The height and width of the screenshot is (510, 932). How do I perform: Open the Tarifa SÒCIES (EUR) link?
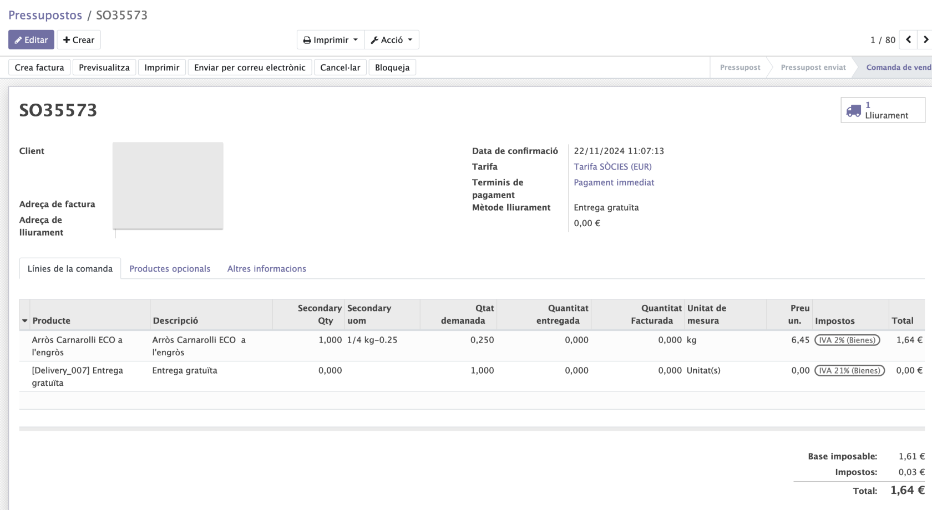pyautogui.click(x=612, y=166)
